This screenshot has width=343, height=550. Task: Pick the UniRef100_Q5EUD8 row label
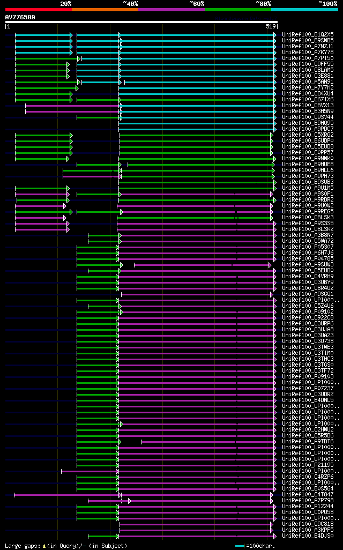(308, 147)
